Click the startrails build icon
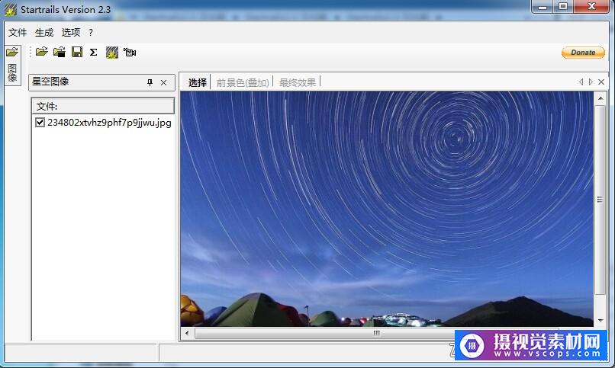The image size is (615, 368). [111, 53]
